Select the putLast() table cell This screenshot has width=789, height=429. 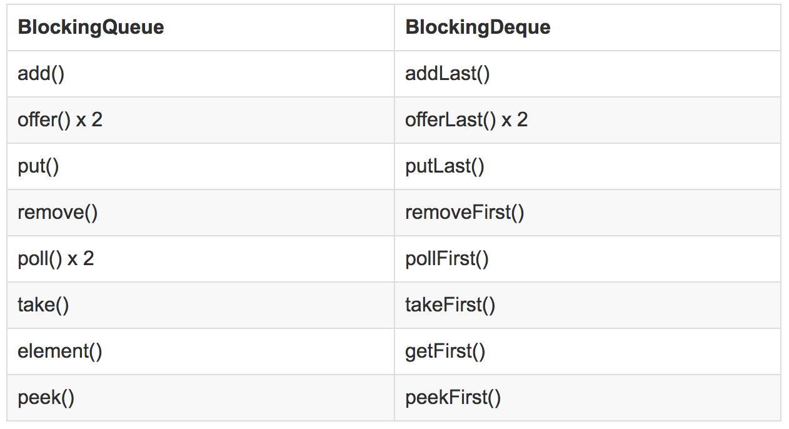point(588,166)
